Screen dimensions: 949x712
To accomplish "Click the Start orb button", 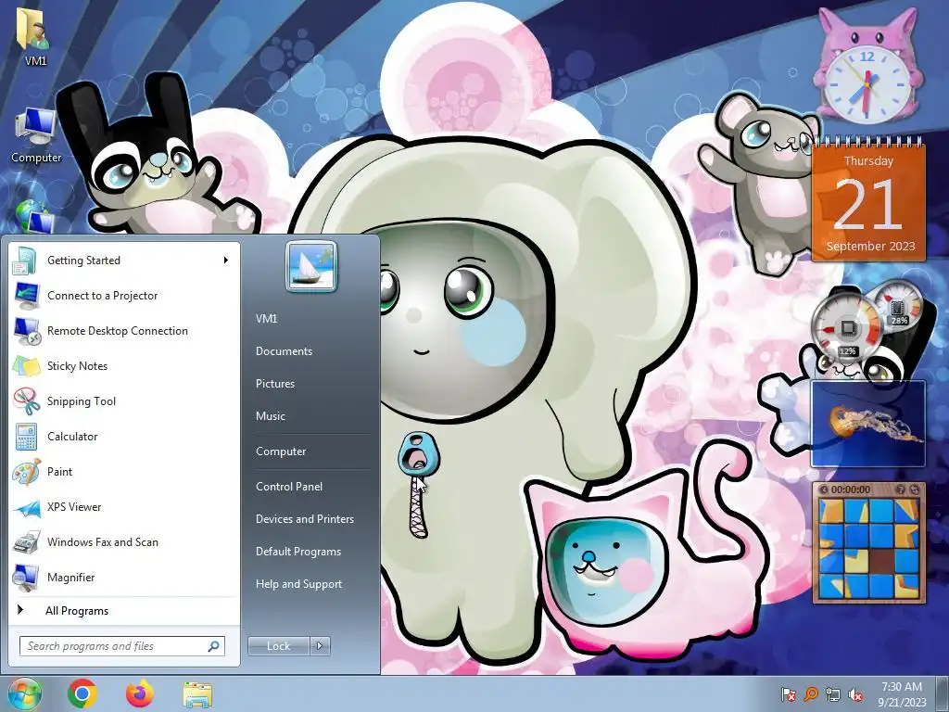I will point(24,693).
